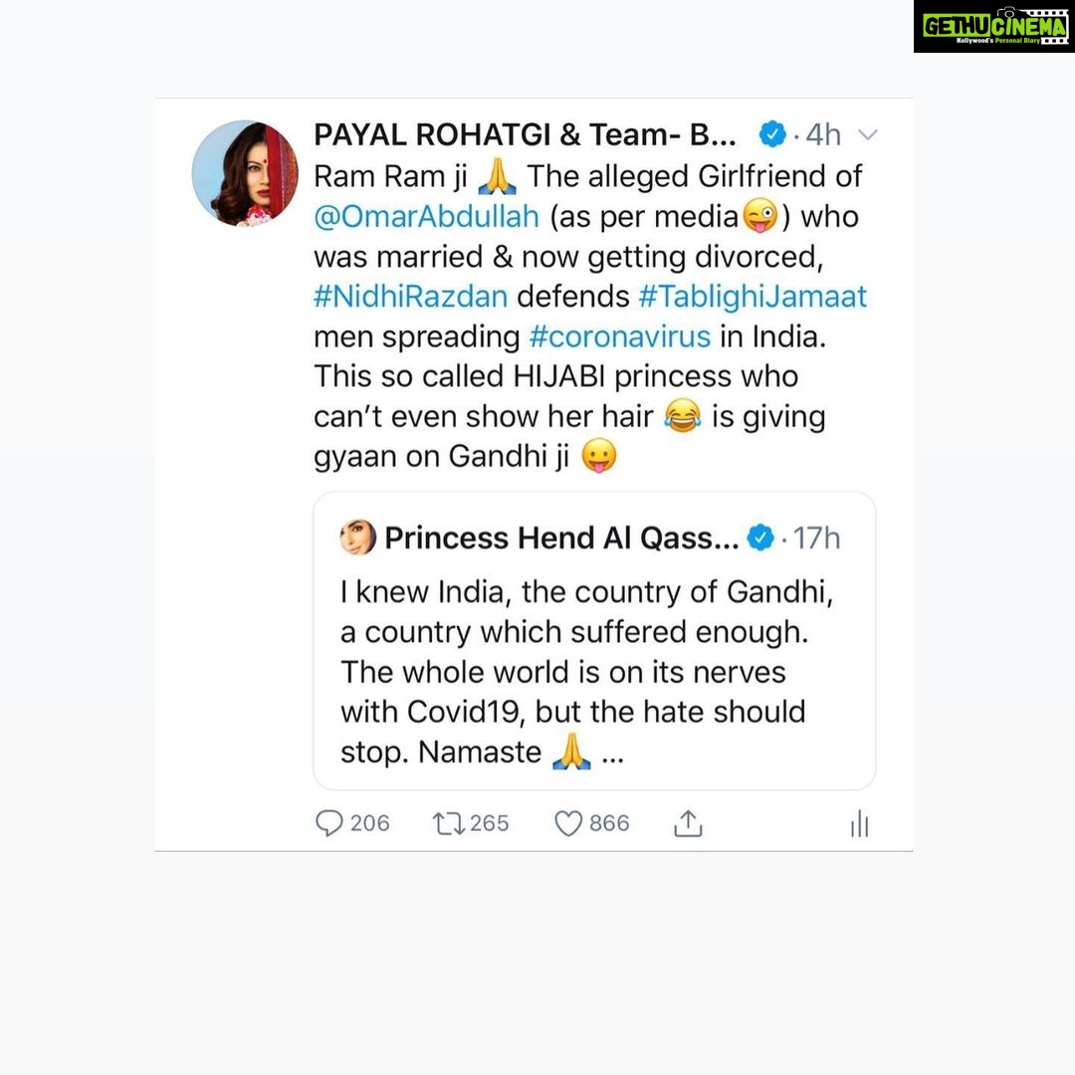This screenshot has width=1075, height=1075.
Task: Expand the tweet options chevron
Action: tap(868, 135)
